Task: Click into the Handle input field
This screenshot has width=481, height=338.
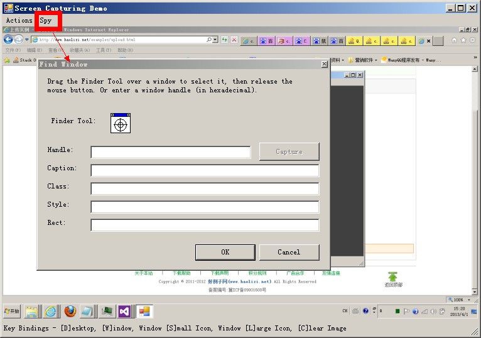Action: click(x=171, y=152)
